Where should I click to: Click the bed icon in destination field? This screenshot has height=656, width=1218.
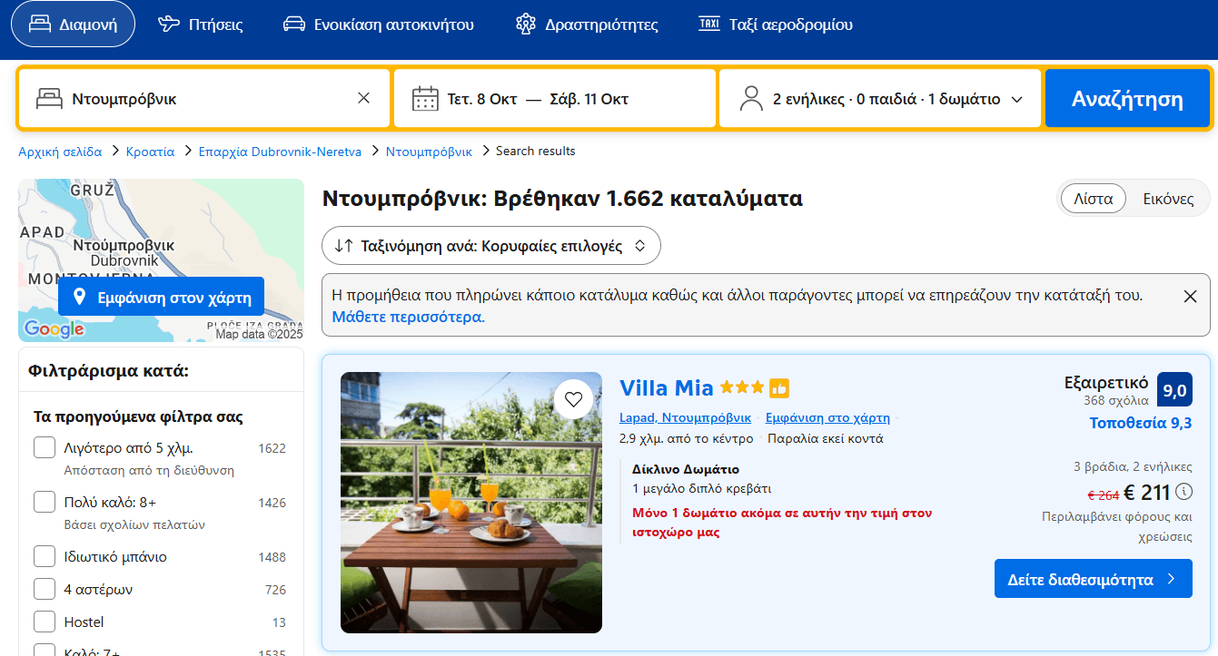[49, 98]
